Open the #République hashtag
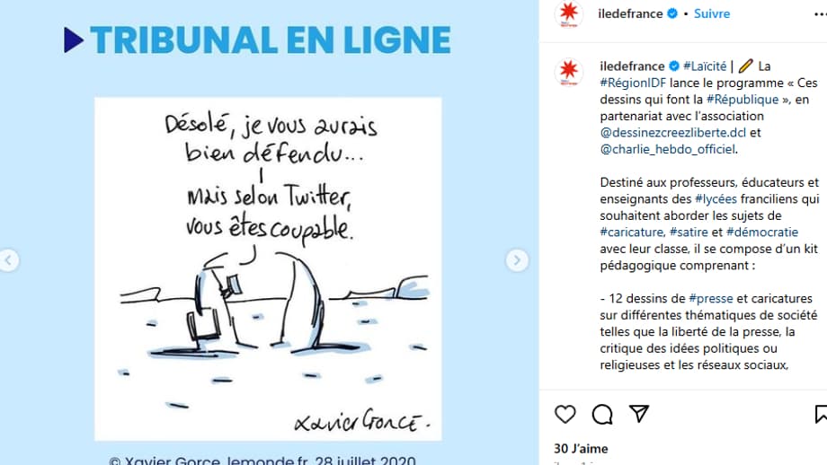Image resolution: width=827 pixels, height=465 pixels. 743,99
